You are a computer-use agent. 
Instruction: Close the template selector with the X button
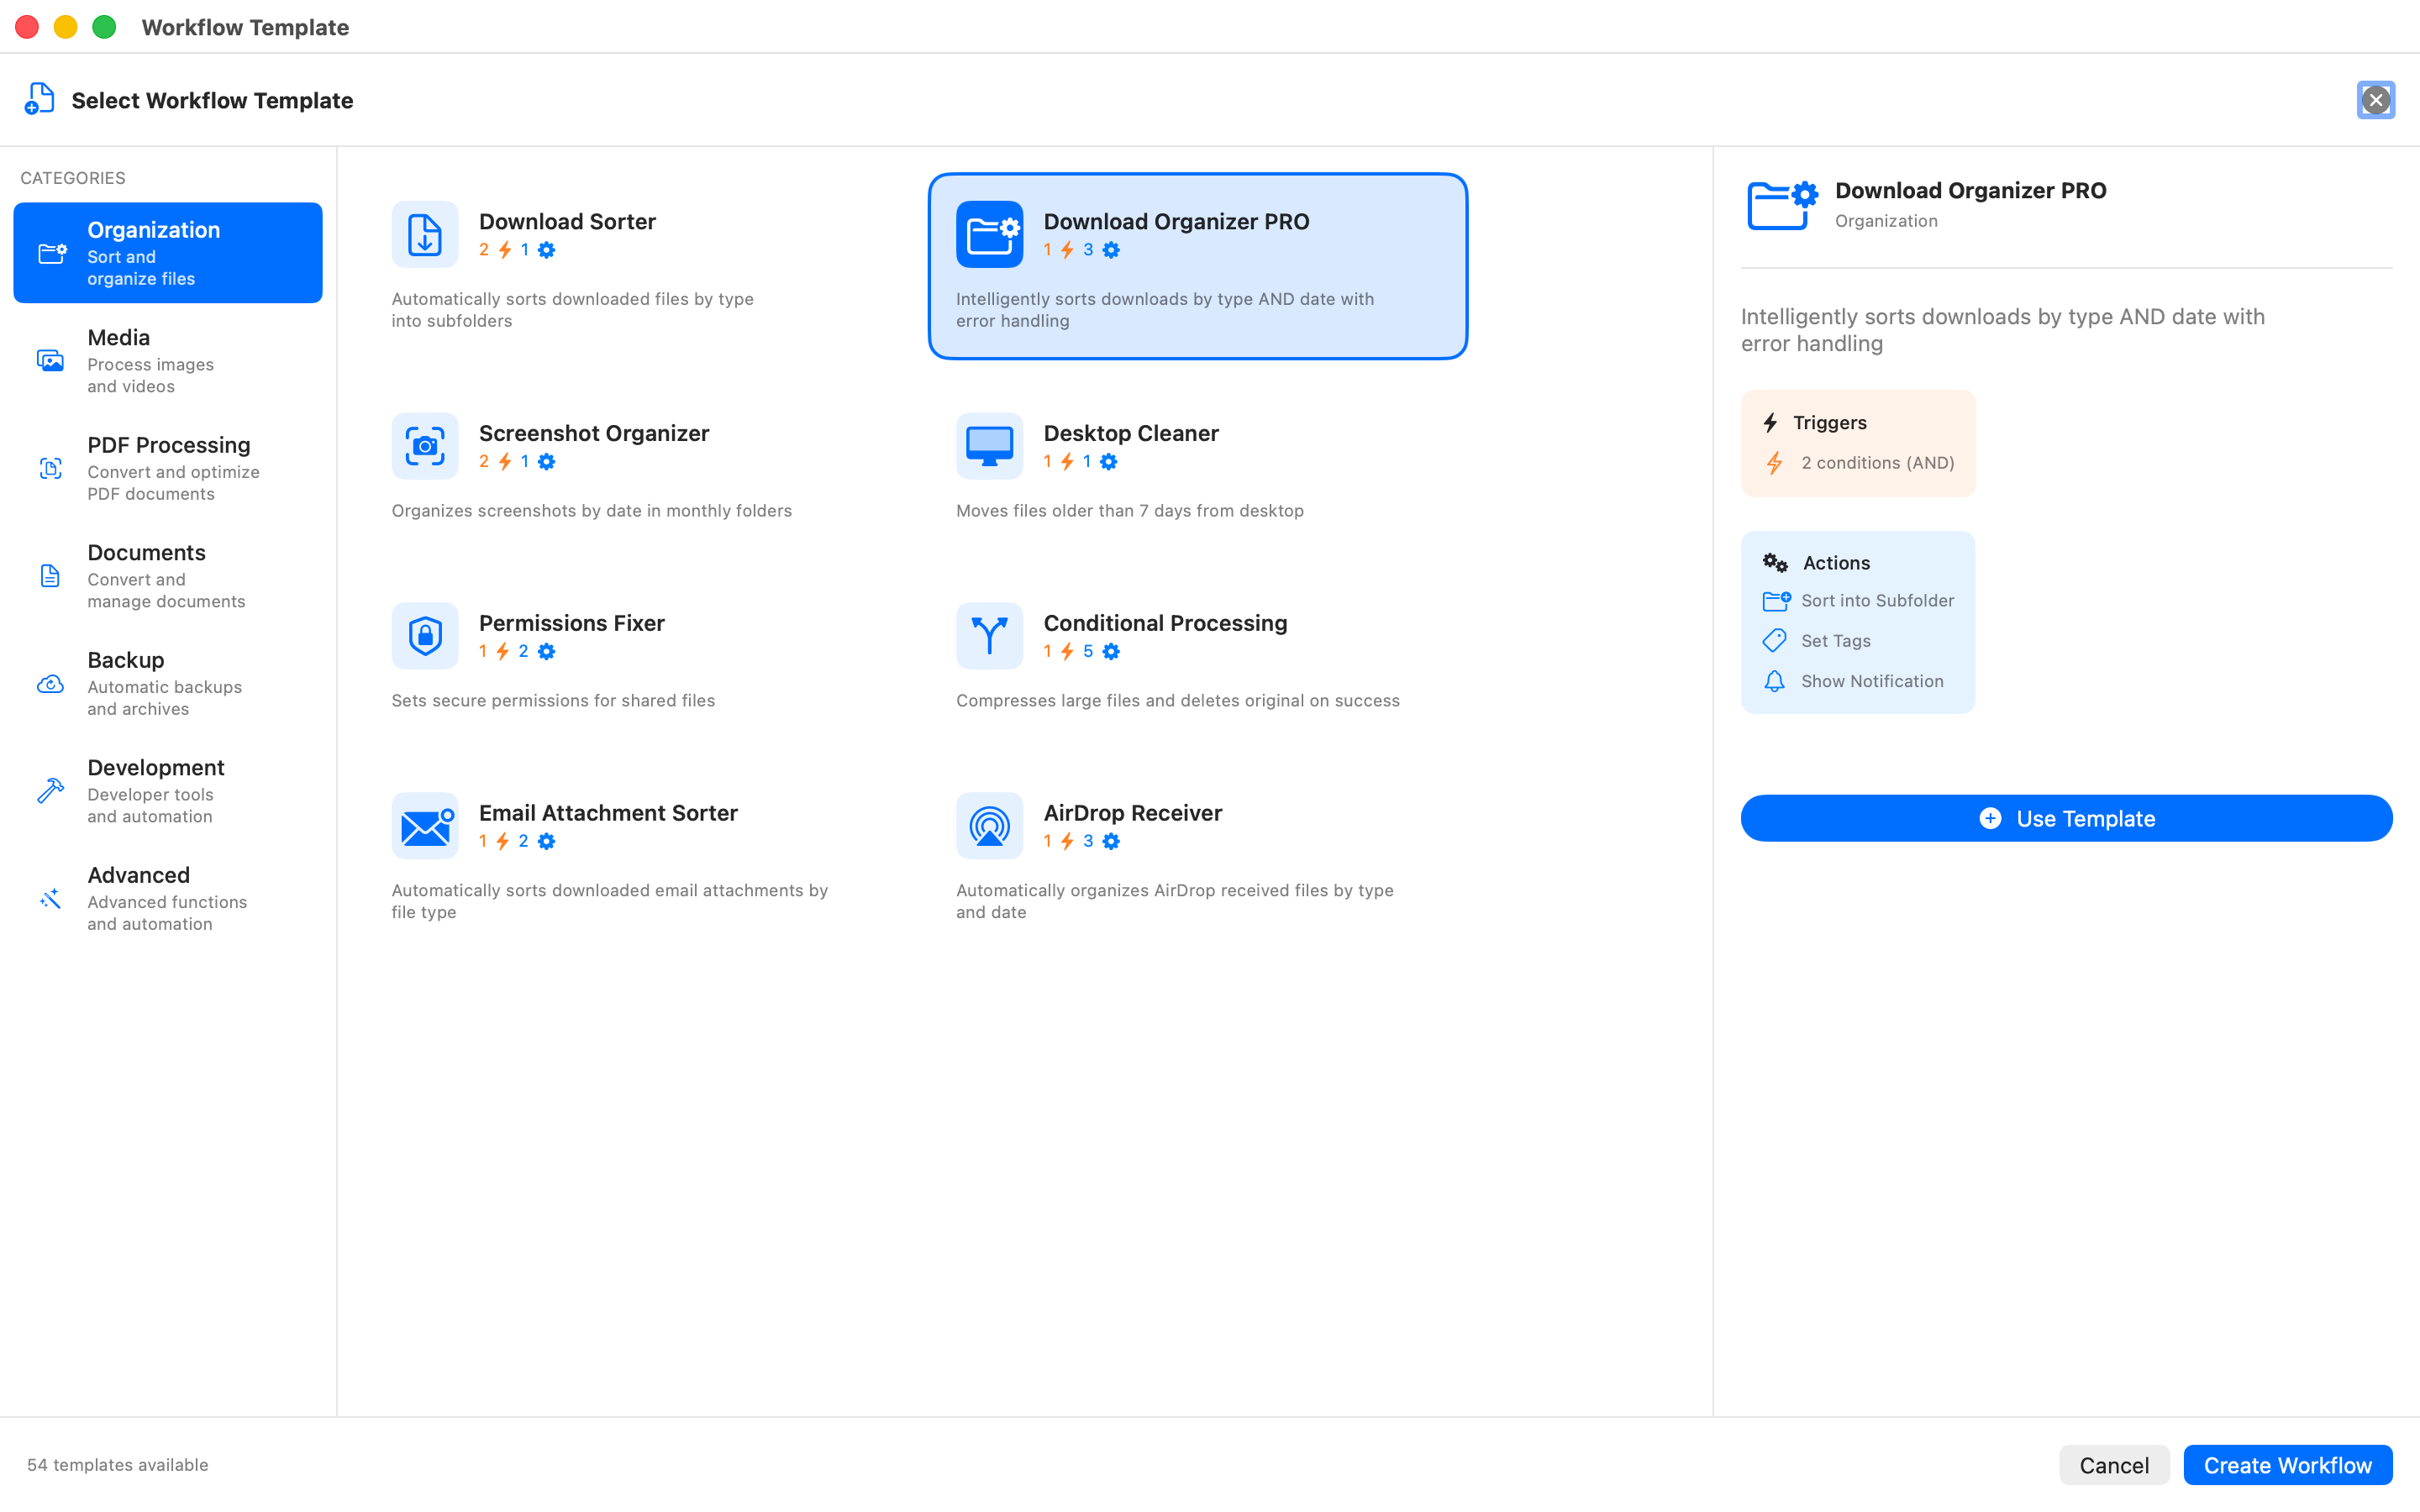pos(2376,100)
